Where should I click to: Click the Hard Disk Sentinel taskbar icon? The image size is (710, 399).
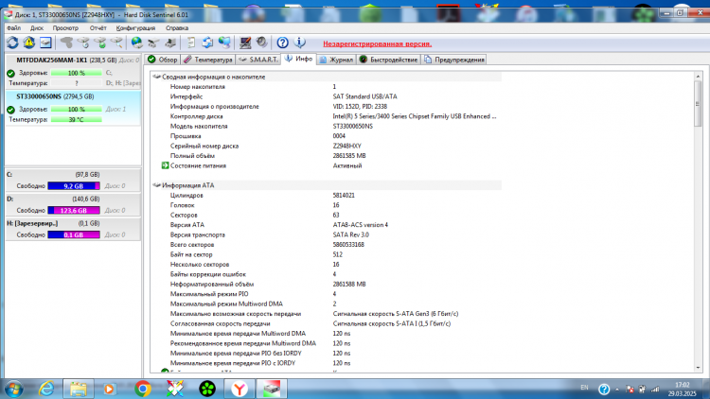272,389
